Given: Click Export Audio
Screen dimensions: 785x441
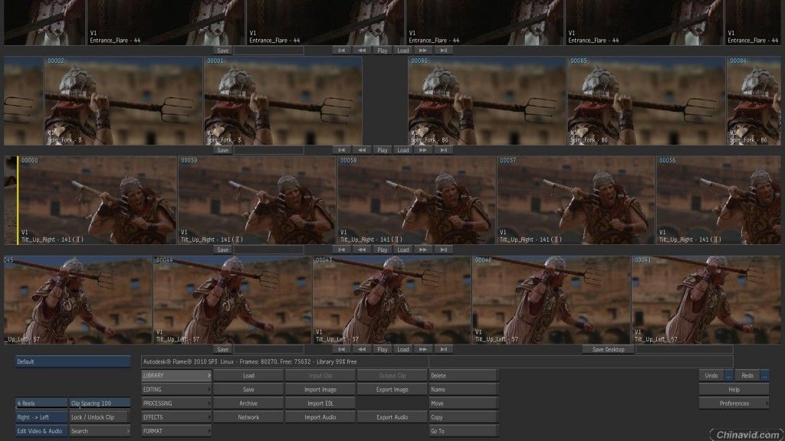Looking at the screenshot, I should pyautogui.click(x=392, y=417).
